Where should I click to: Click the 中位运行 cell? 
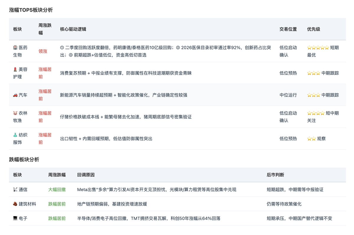tap(288, 95)
